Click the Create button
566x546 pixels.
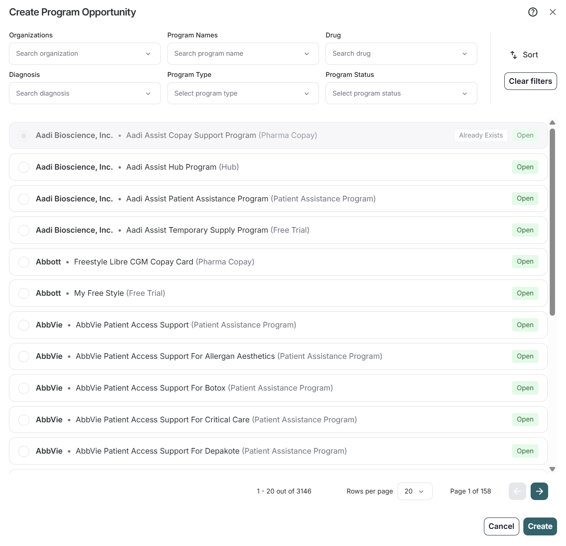(540, 526)
